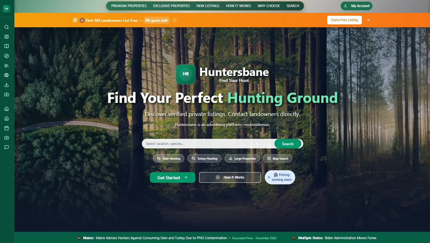This screenshot has width=430, height=243.
Task: Open search from the sidebar magnifier icon
Action: pos(6,27)
